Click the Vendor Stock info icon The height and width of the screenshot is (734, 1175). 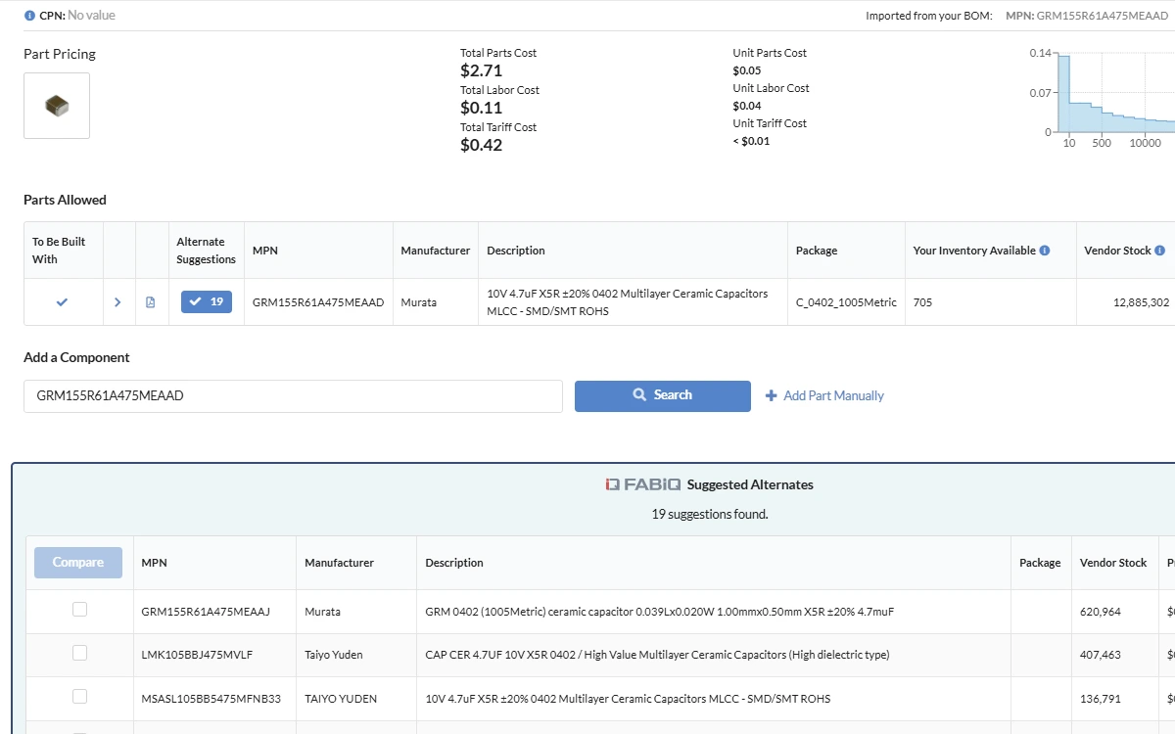pos(1160,251)
